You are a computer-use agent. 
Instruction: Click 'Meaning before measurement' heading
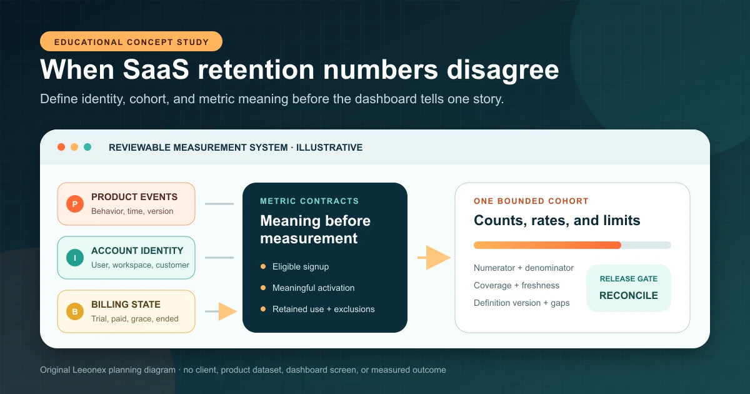coord(315,230)
